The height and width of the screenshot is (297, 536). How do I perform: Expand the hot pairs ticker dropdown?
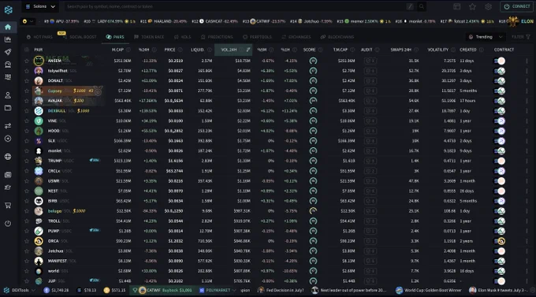pos(28,21)
